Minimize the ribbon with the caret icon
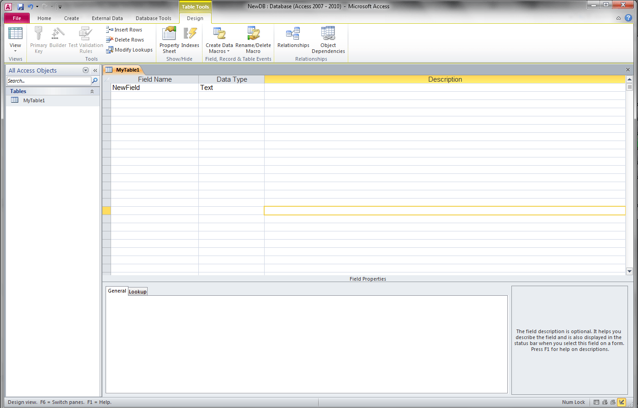The image size is (638, 408). pos(618,18)
